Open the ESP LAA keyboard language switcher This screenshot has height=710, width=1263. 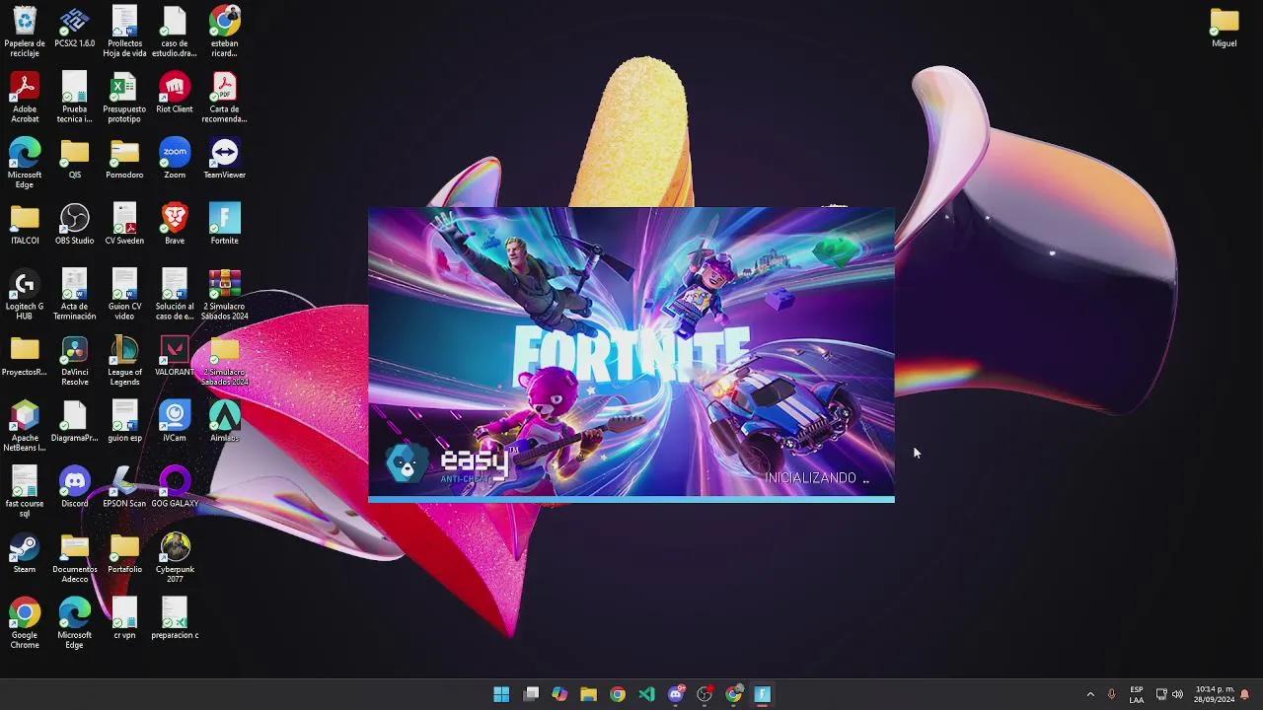tap(1137, 694)
